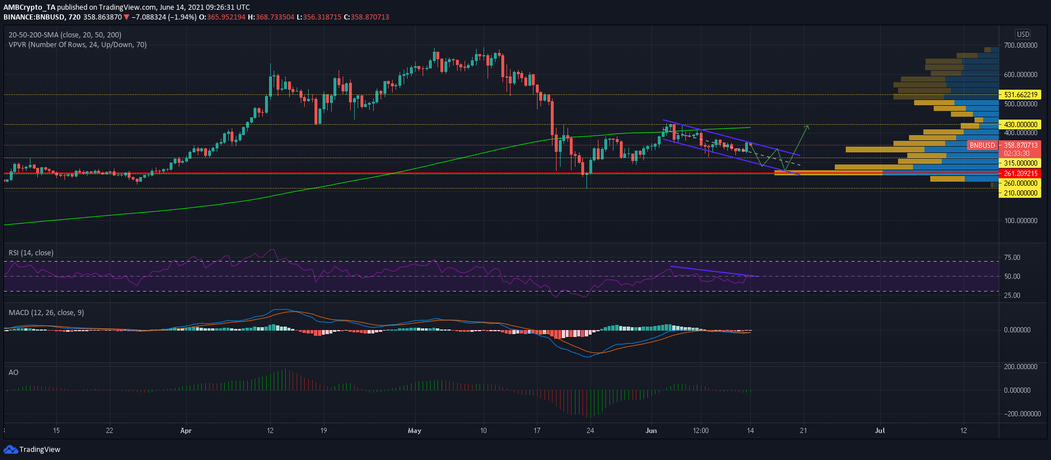
Task: Click the May date on the time axis
Action: pos(414,430)
